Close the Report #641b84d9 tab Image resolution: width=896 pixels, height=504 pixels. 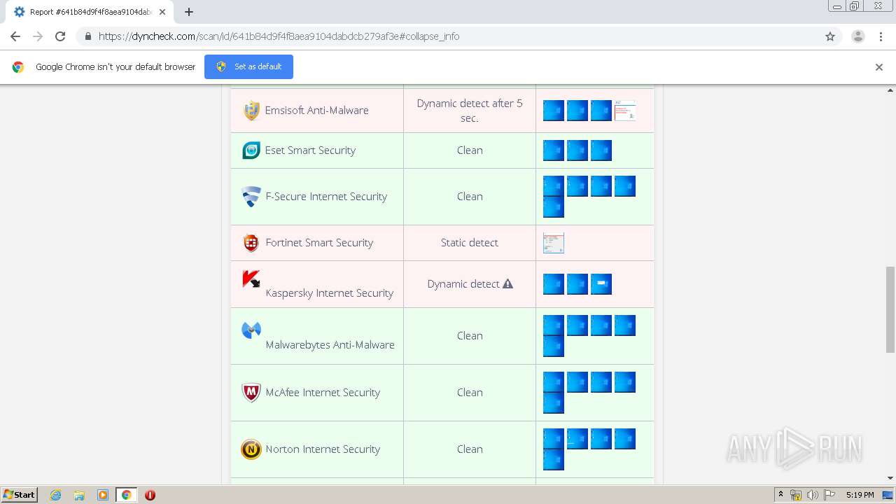point(162,12)
